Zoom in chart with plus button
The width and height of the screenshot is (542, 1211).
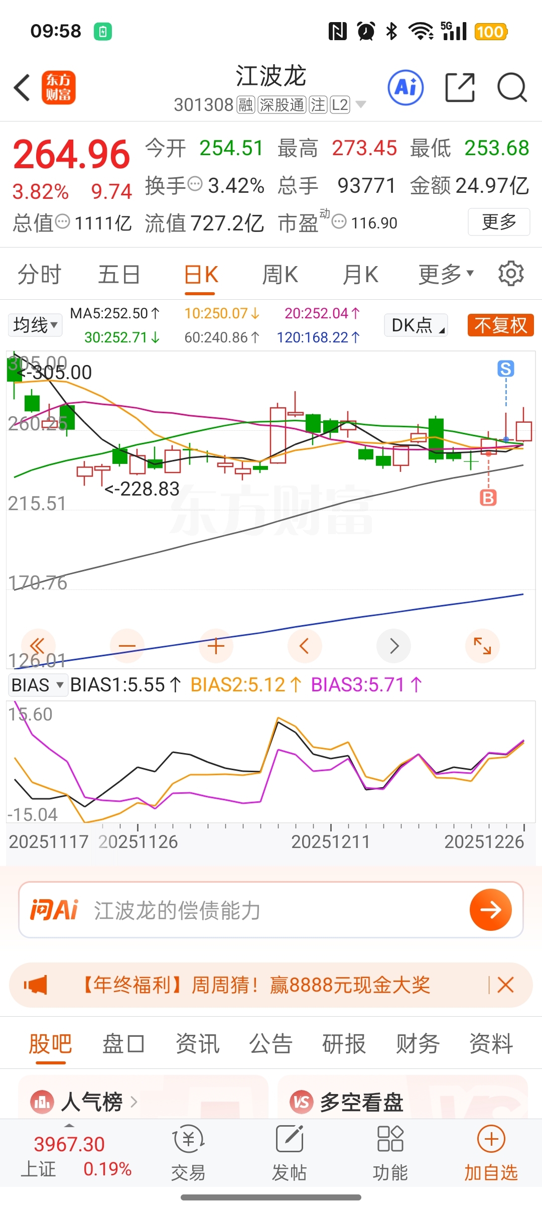click(x=216, y=646)
